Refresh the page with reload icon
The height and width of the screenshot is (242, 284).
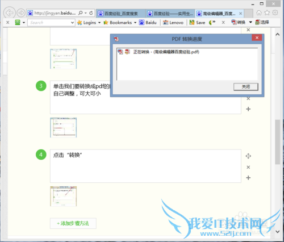(91, 13)
